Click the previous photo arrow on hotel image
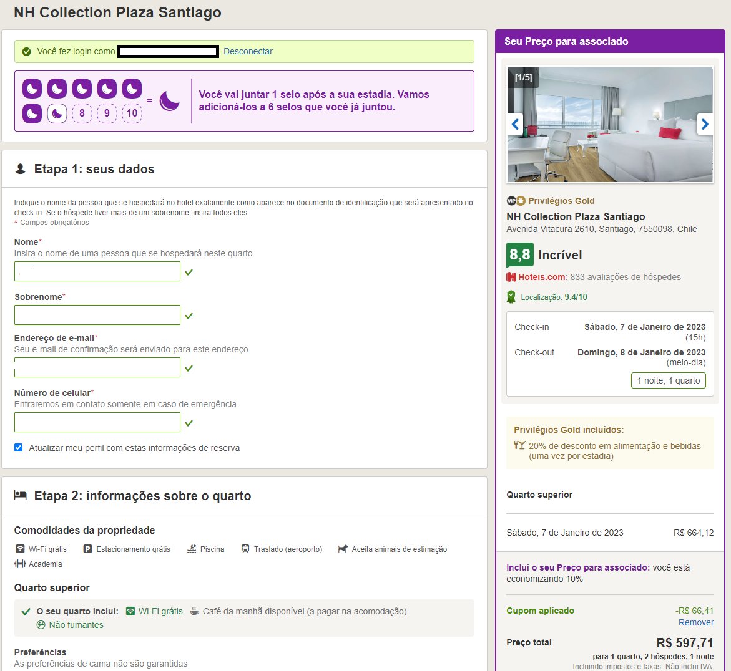 pos(515,124)
